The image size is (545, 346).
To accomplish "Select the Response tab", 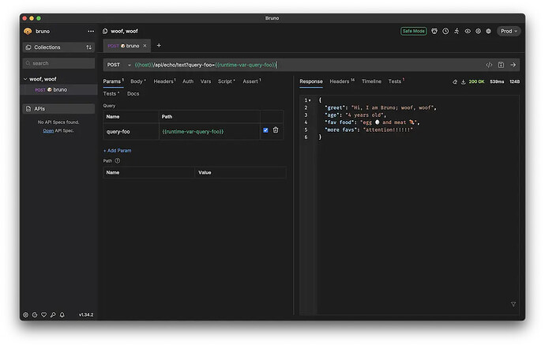I will (311, 81).
